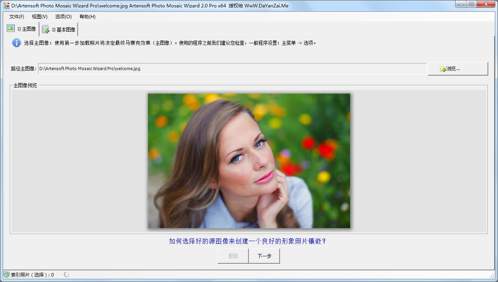The width and height of the screenshot is (498, 282).
Task: Open the 帮助(H) menu
Action: coord(87,17)
